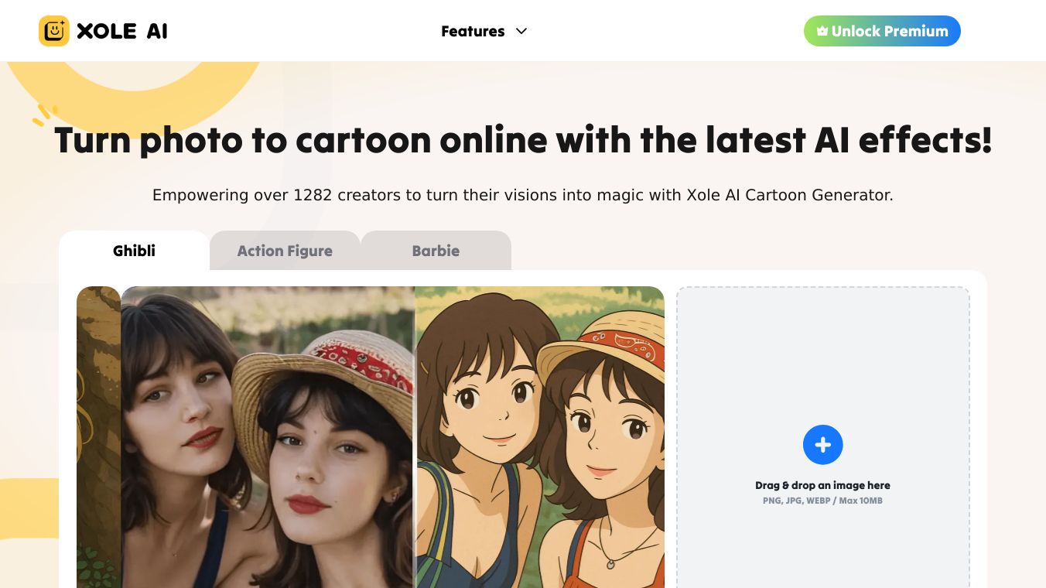The width and height of the screenshot is (1046, 588).
Task: Click the crown icon in Unlock Premium
Action: click(822, 32)
